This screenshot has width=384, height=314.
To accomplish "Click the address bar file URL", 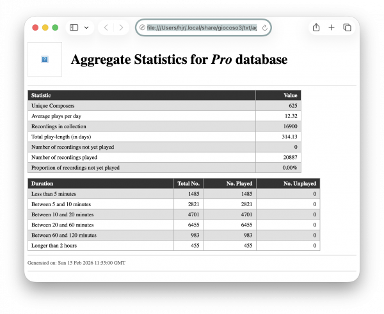I will 202,27.
